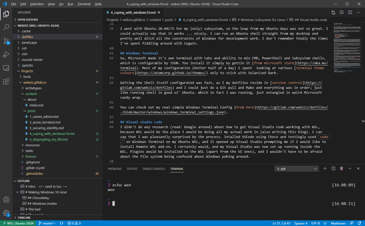
Task: Click the Visual Studio Code logo icon
Action: click(4, 4)
